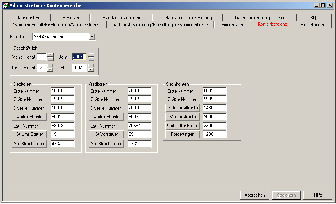Click the Abbrechen button
Screen dimensions: 336x204
tap(255, 195)
